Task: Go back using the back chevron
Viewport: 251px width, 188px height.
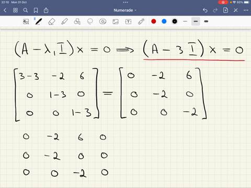Action: point(5,10)
